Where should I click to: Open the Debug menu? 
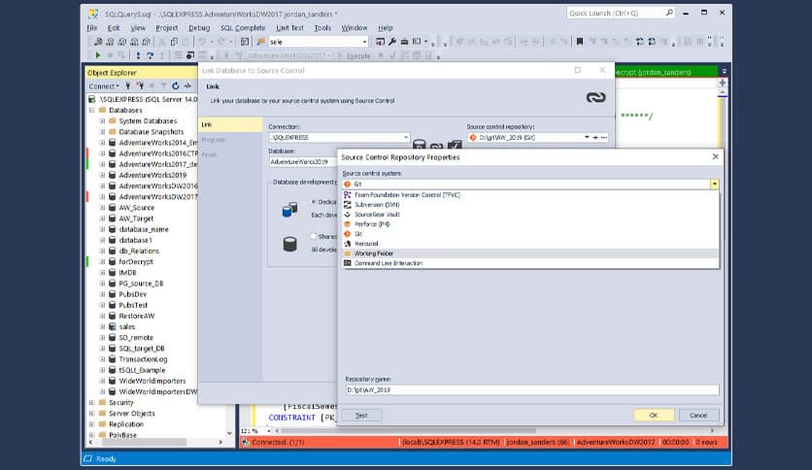(x=199, y=28)
